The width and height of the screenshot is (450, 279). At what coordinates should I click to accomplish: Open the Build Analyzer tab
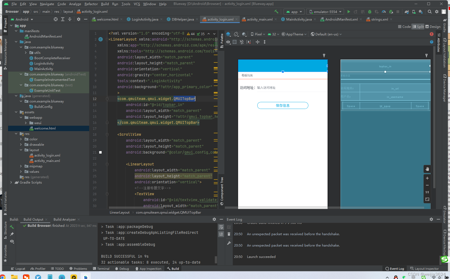(65, 219)
